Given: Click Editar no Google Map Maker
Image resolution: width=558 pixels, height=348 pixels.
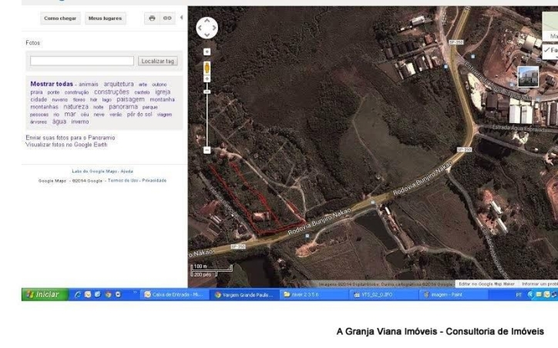Looking at the screenshot, I should [486, 284].
